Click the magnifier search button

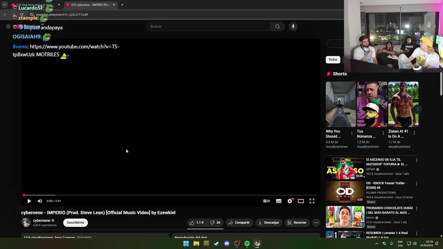[278, 27]
